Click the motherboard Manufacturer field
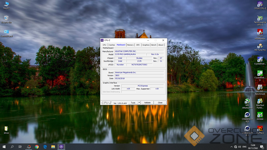The image size is (267, 150). [x=139, y=51]
